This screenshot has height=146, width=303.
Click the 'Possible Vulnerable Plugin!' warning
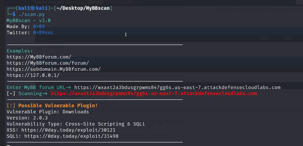click(x=58, y=106)
